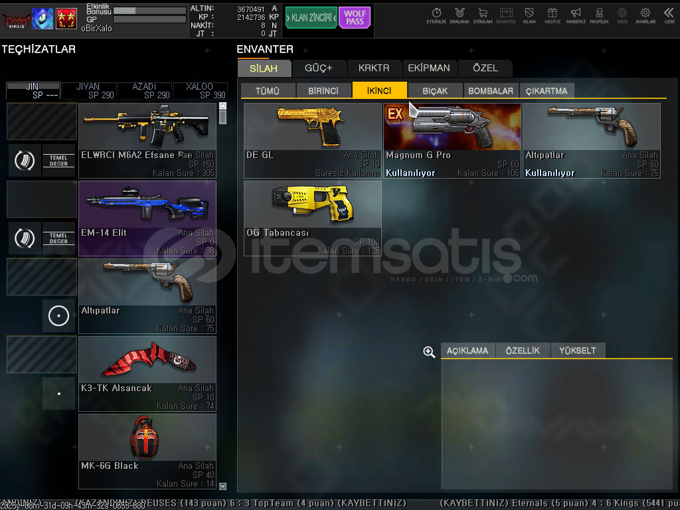Switch to the SİLAH inventory tab
The height and width of the screenshot is (510, 680).
point(264,68)
